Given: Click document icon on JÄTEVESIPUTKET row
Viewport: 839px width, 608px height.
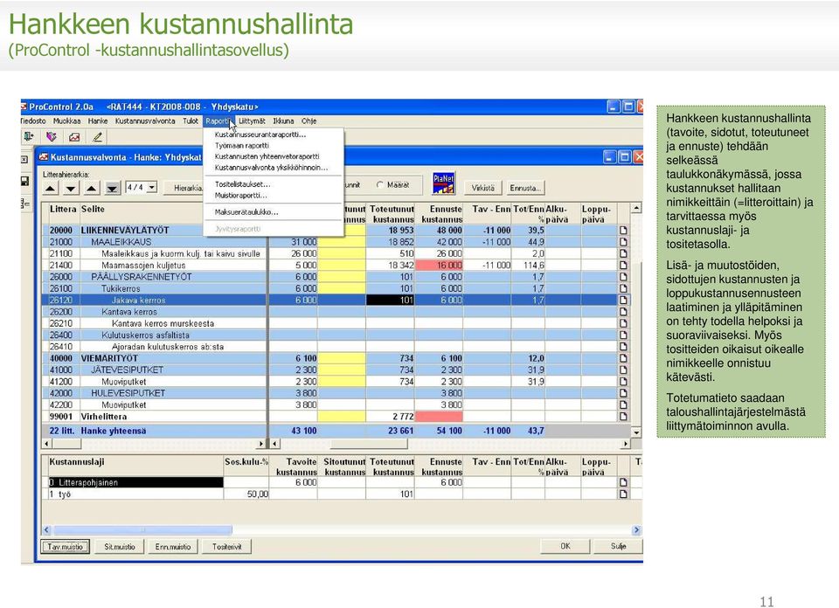Looking at the screenshot, I should point(623,370).
